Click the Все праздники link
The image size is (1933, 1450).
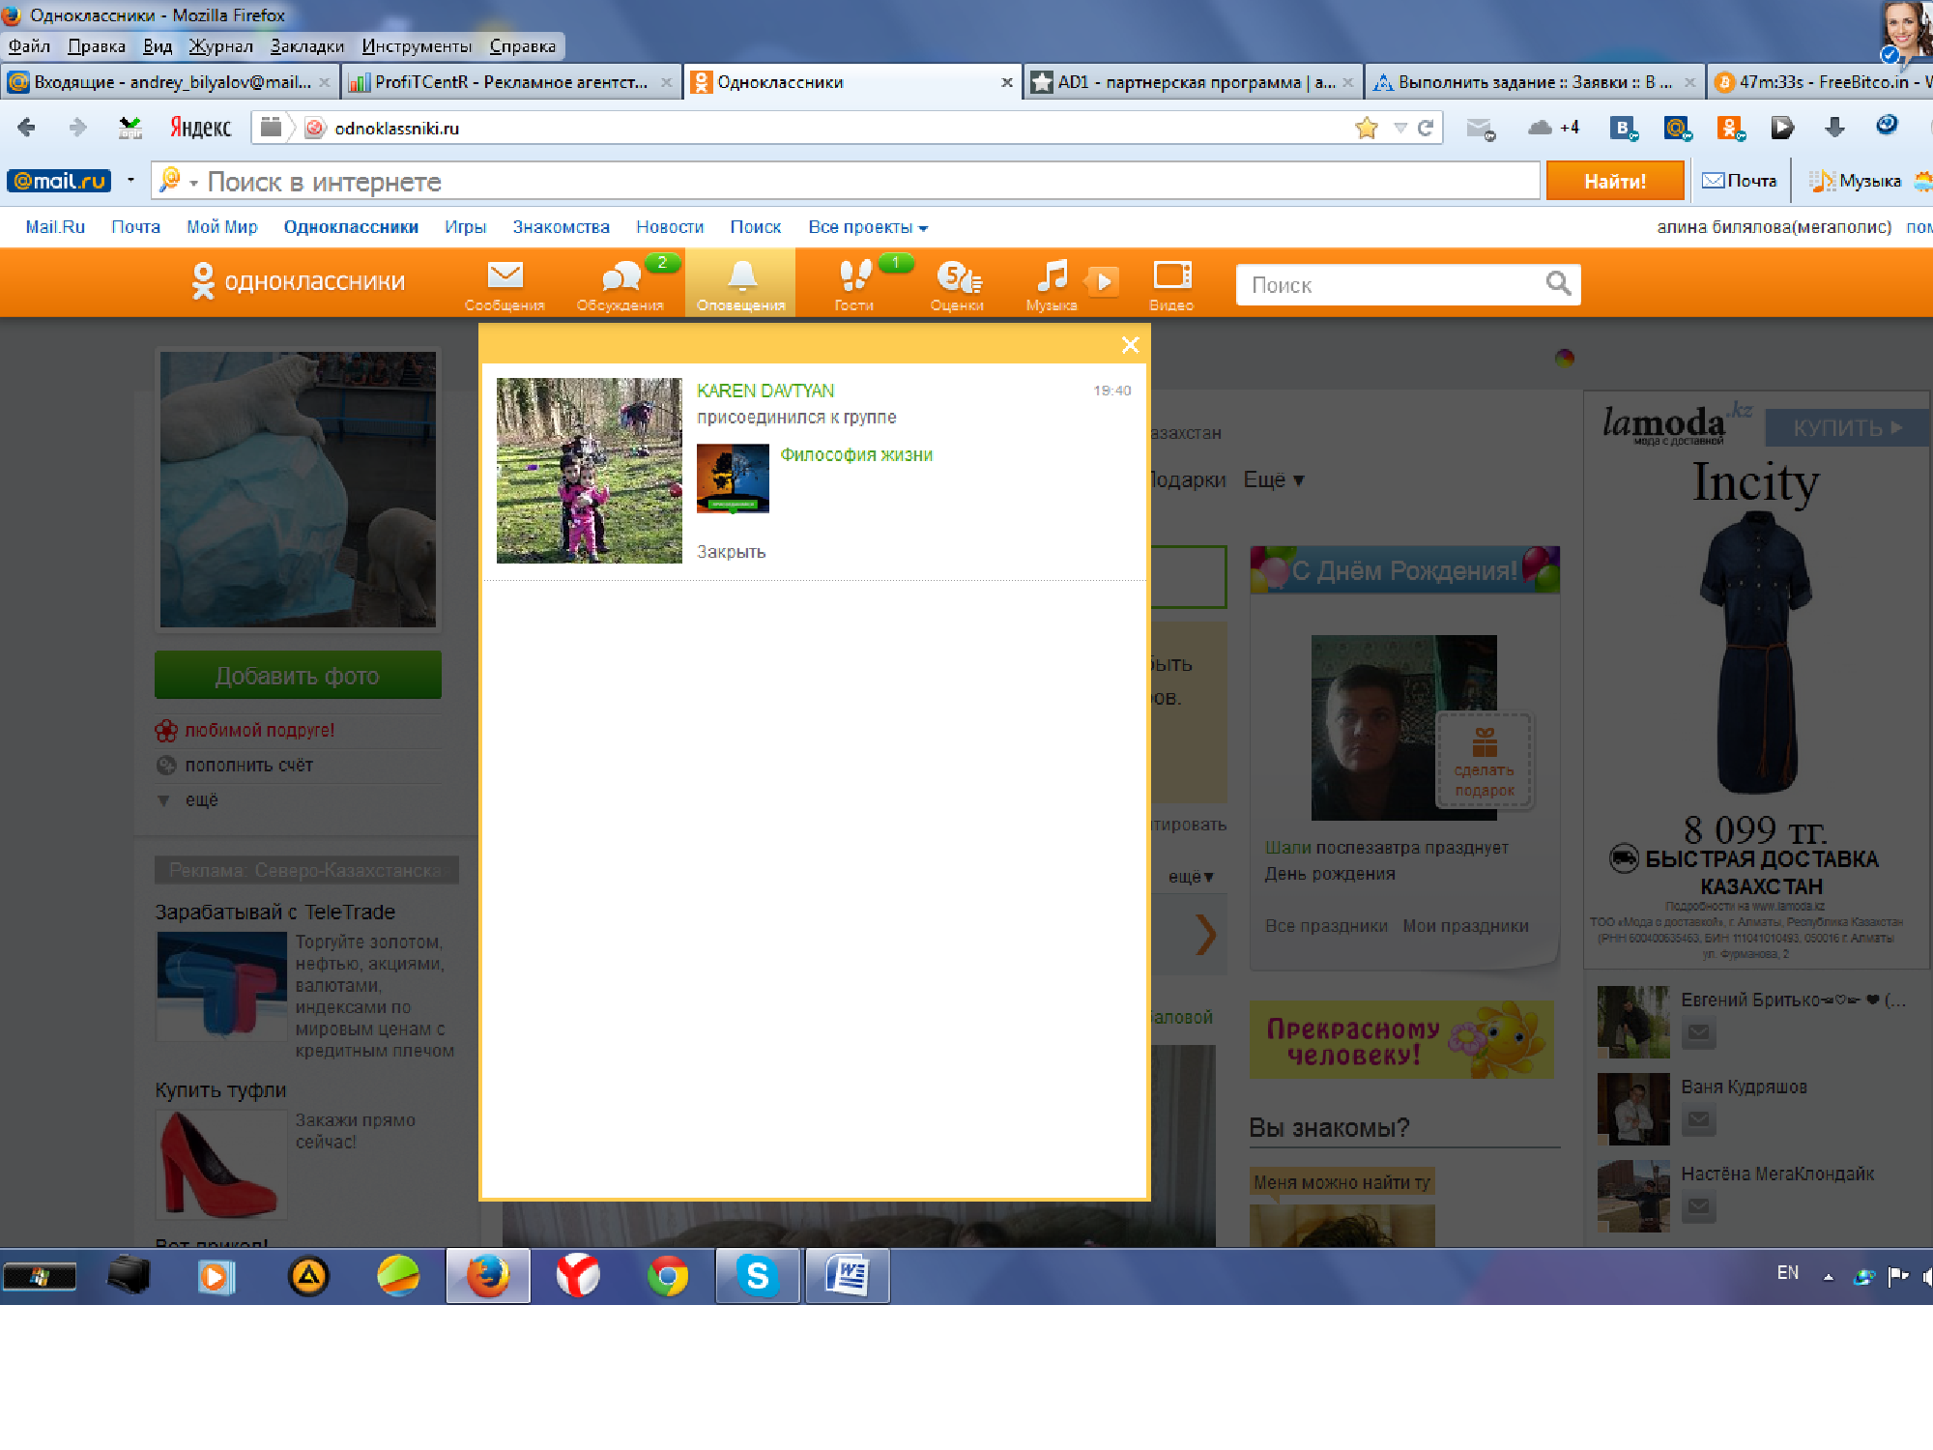[1326, 925]
